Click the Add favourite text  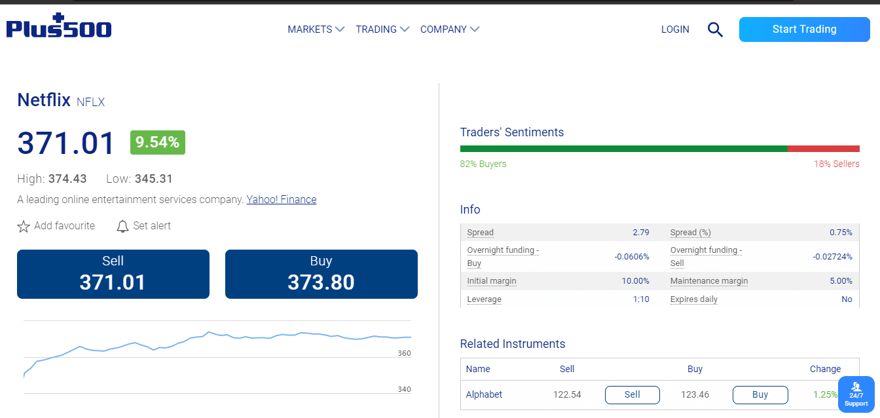click(64, 226)
